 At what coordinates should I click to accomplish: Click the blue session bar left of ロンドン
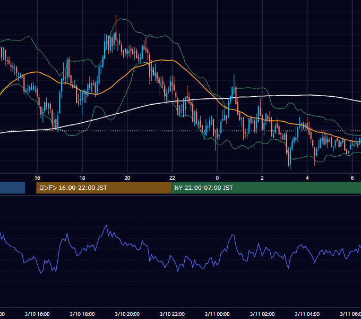[x=12, y=188]
